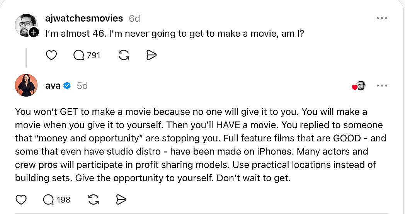Like ajwatchesmovies' post with the heart

click(51, 55)
